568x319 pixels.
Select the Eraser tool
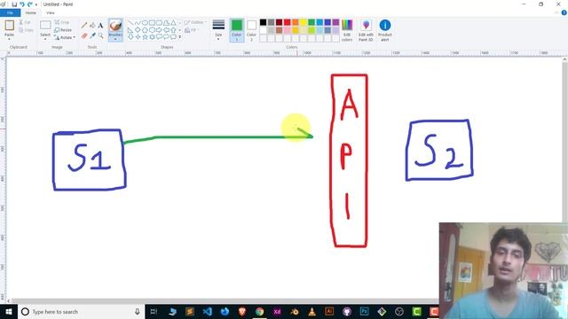pos(84,35)
